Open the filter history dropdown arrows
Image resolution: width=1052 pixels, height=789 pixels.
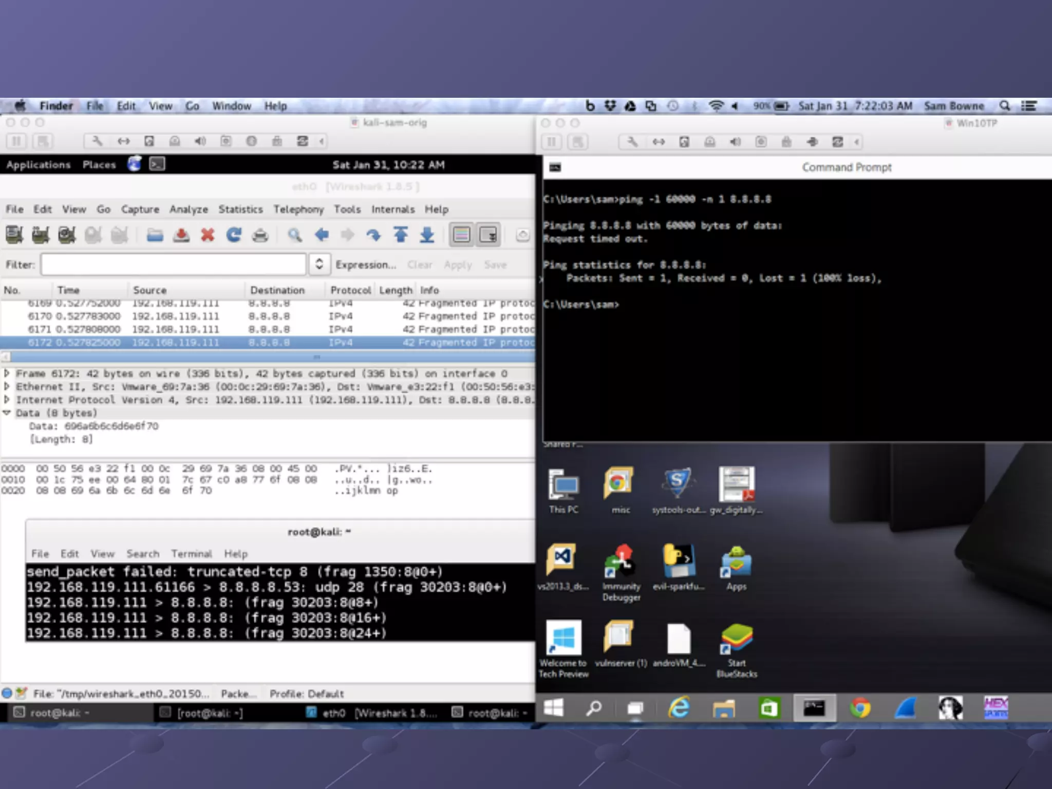[319, 264]
